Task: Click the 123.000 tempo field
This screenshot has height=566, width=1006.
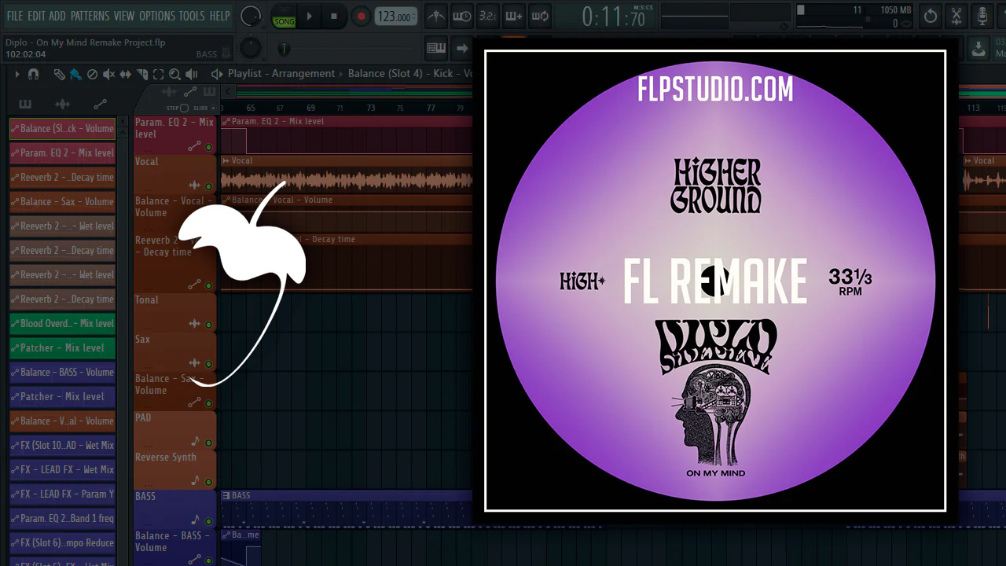Action: tap(395, 17)
